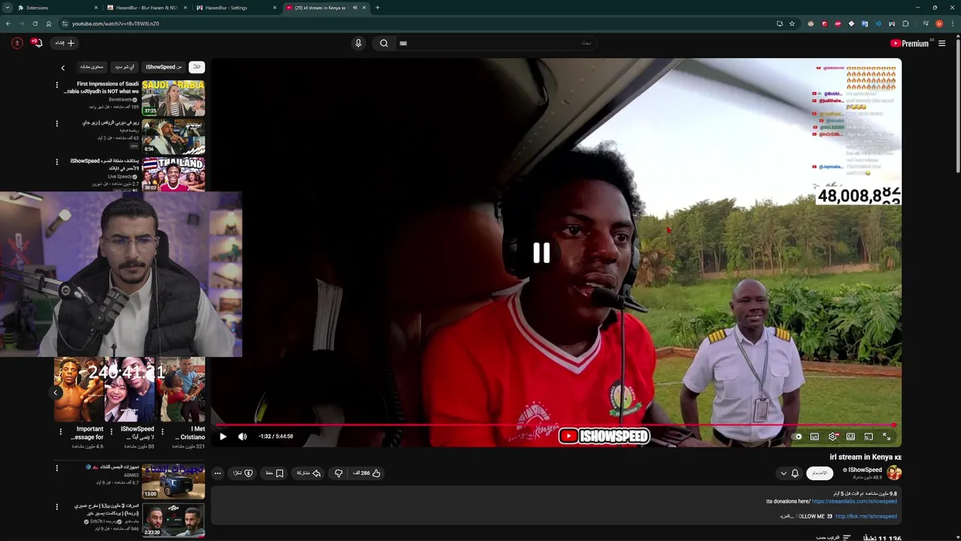Reload the page with the browser refresh button
The width and height of the screenshot is (961, 541).
pos(35,23)
